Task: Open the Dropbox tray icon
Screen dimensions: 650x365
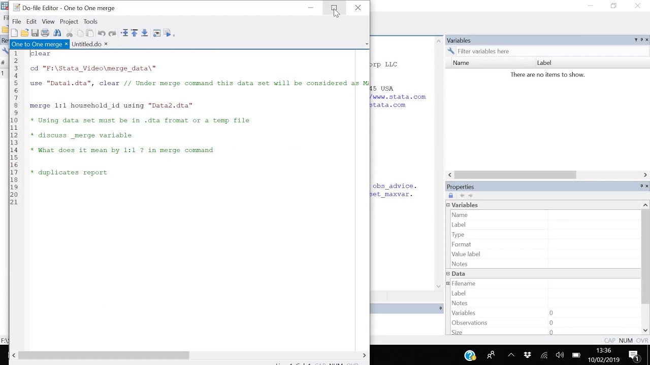Action: coord(528,355)
